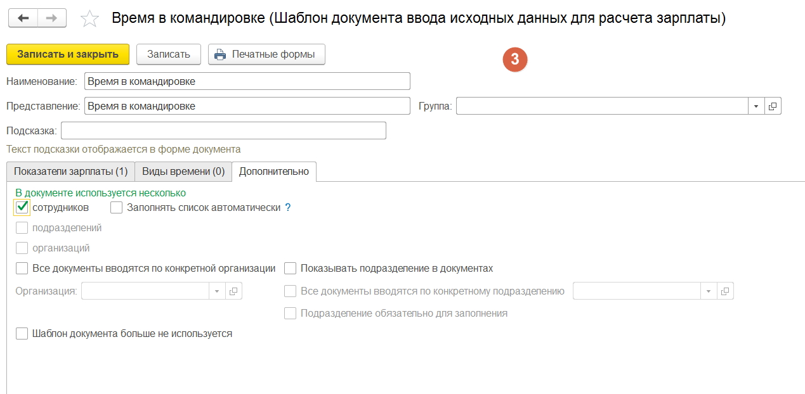This screenshot has width=805, height=394.
Task: Click the forward navigation arrow
Action: point(52,18)
